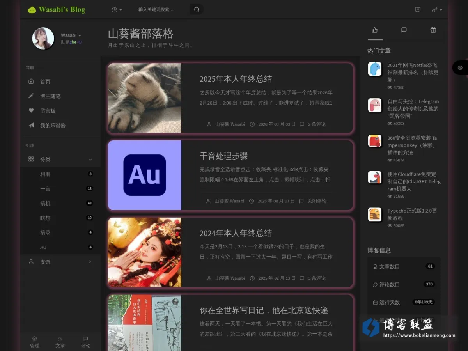Click the 文章数目 row showing 61

click(x=404, y=267)
